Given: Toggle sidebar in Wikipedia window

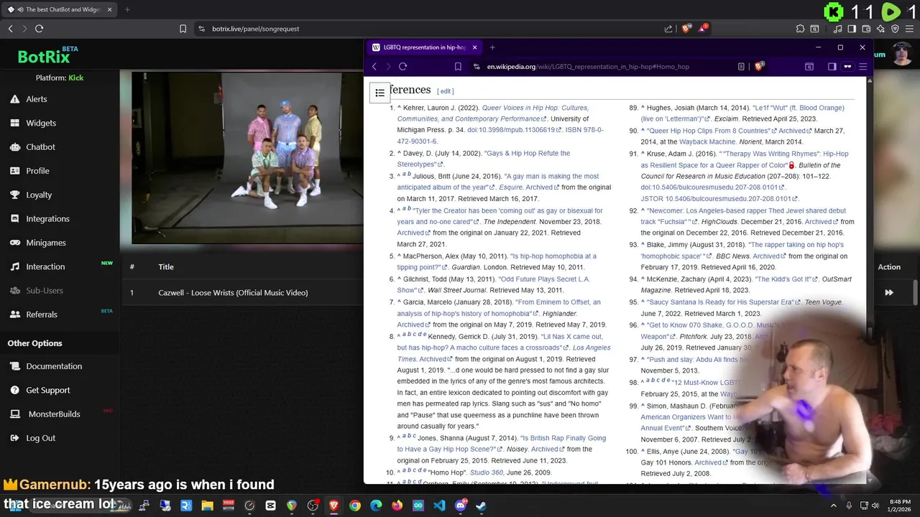Looking at the screenshot, I should [x=832, y=66].
